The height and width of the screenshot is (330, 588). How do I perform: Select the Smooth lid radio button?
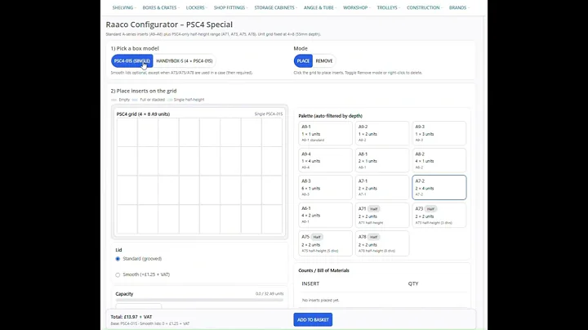pos(118,274)
